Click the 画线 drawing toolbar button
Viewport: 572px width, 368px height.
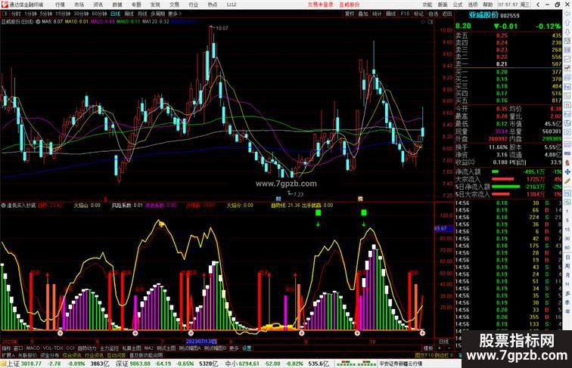[x=390, y=14]
